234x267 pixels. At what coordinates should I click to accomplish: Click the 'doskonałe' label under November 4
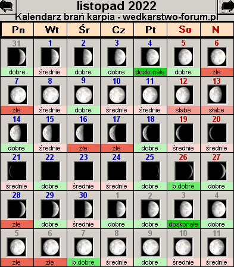pos(150,72)
